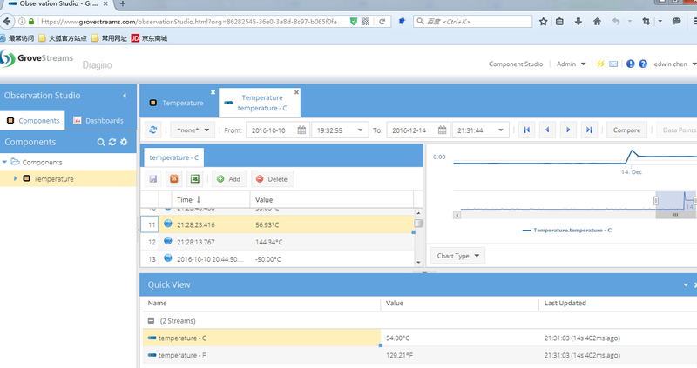Click the Delete button
697x368 pixels.
(272, 179)
